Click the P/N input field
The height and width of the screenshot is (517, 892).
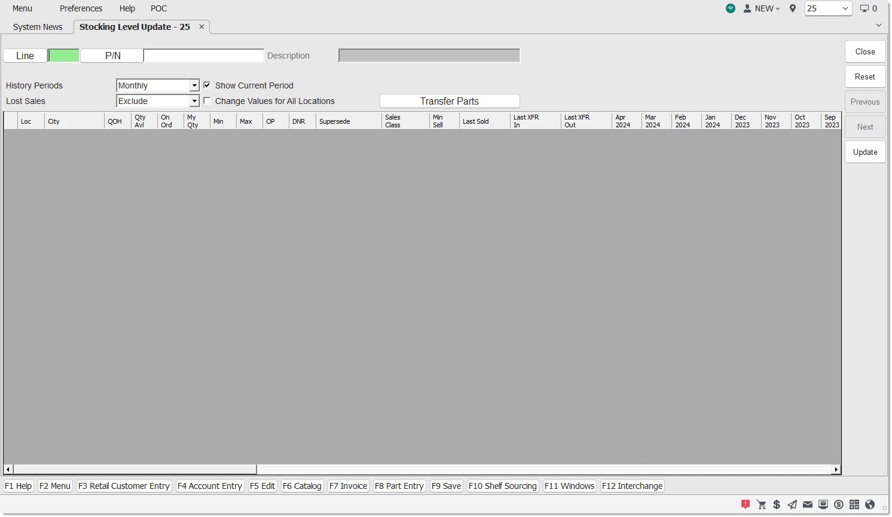click(203, 56)
